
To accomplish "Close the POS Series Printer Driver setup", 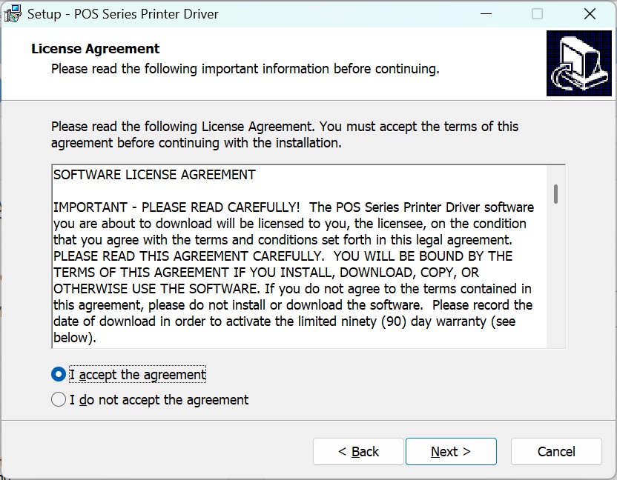I will click(590, 14).
